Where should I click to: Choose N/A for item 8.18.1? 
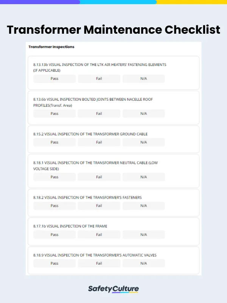pos(143,177)
